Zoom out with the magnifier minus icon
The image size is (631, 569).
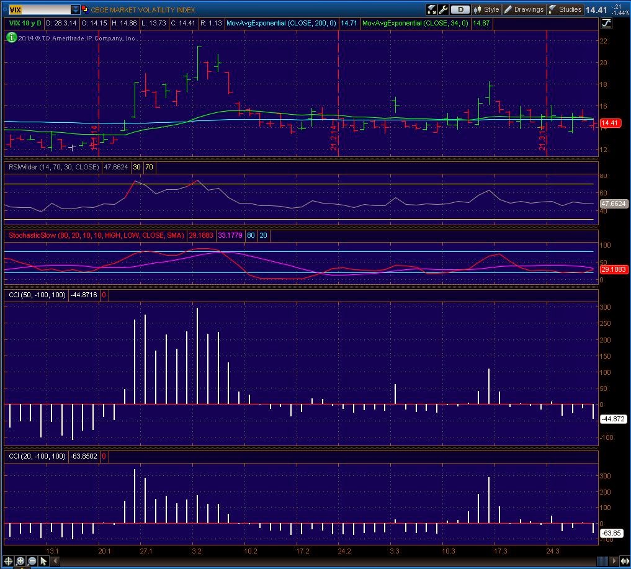(32, 560)
